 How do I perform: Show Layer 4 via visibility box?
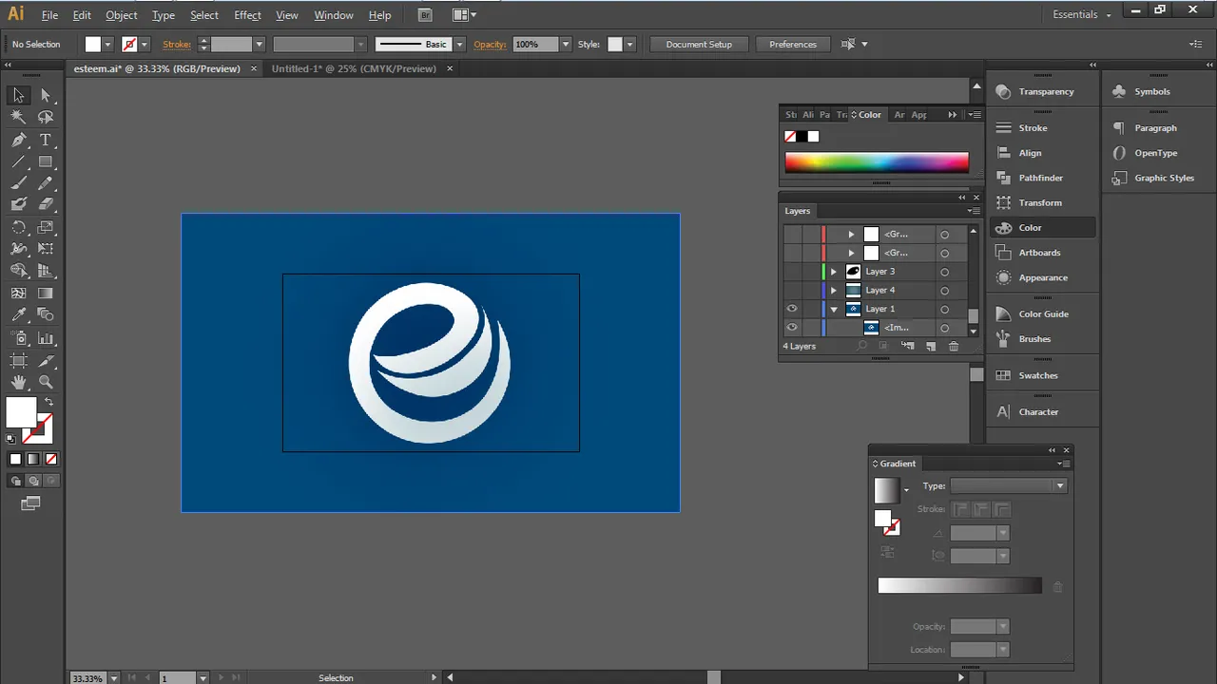coord(791,290)
